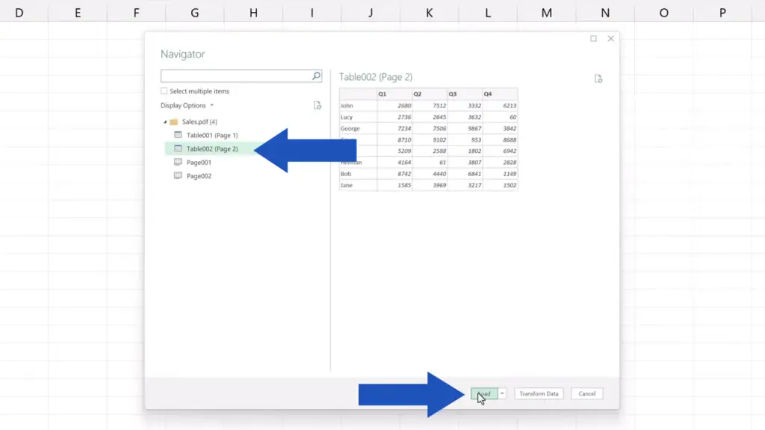
Task: Click the search magnifier icon in Navigator
Action: [x=316, y=76]
